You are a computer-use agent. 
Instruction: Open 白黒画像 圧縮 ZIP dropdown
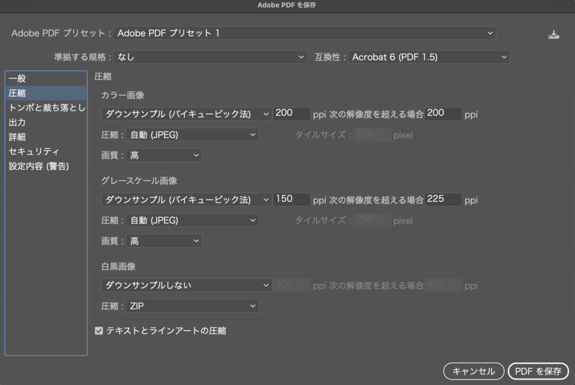(192, 306)
